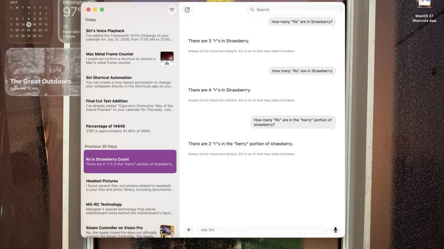Open MG-RC Technology conversation
444x249 pixels.
pos(130,208)
